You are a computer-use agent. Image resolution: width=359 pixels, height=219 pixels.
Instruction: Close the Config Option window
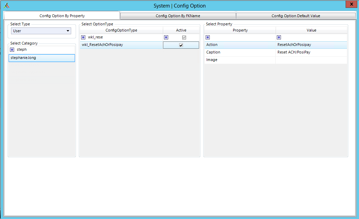351,4
